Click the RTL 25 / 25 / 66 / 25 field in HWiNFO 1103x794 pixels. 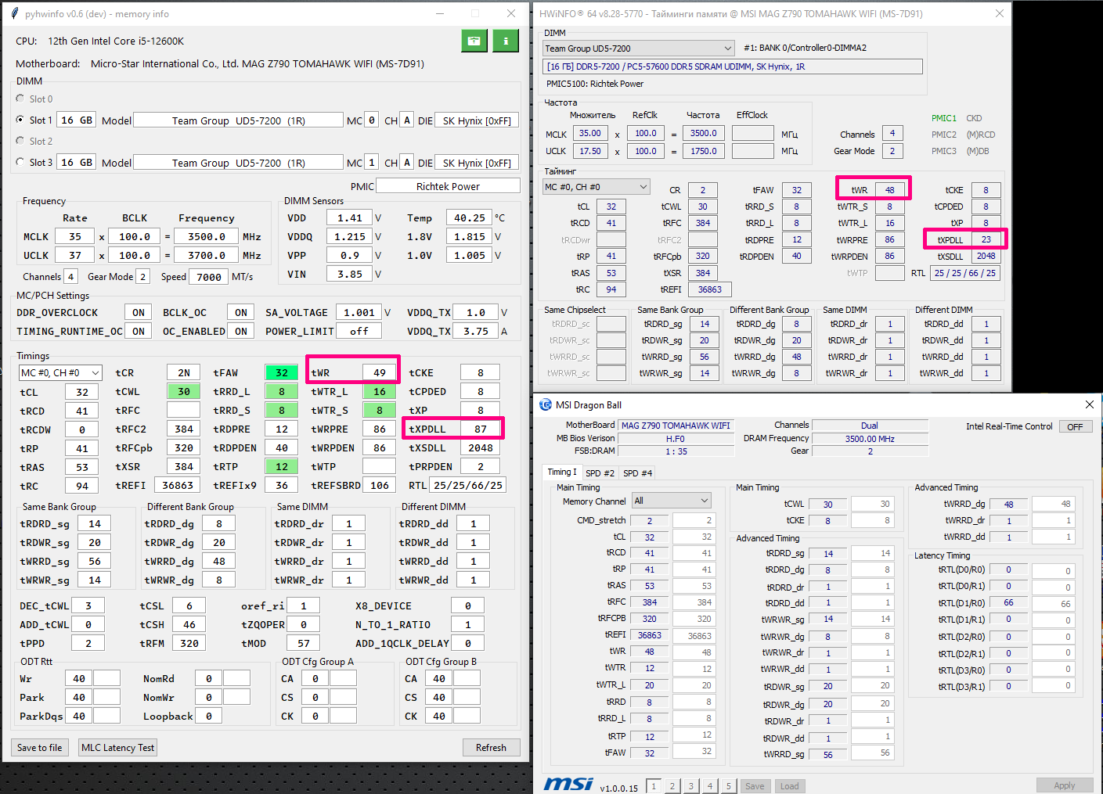(964, 273)
